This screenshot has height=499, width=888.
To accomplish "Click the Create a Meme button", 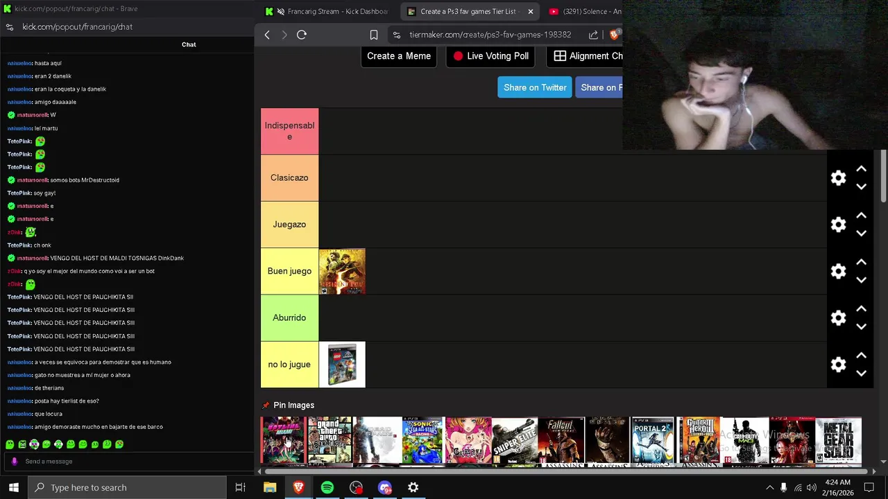I will 399,56.
